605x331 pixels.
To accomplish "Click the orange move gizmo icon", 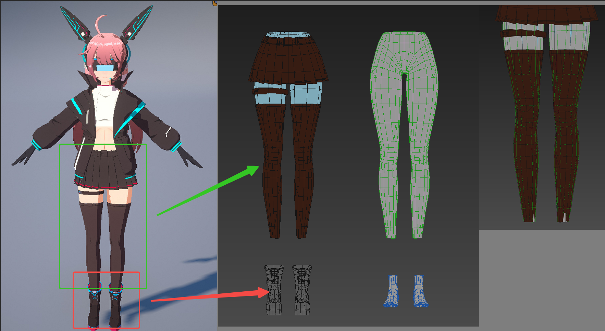I will [x=215, y=3].
